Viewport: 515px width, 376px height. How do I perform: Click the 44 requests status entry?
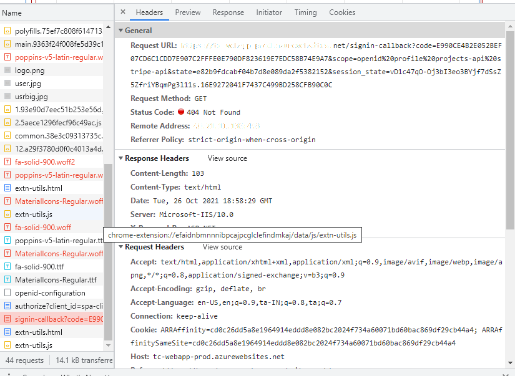24,360
